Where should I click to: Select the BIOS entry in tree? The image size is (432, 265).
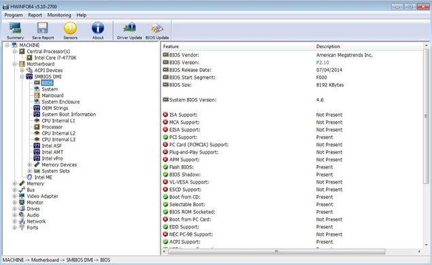click(47, 83)
